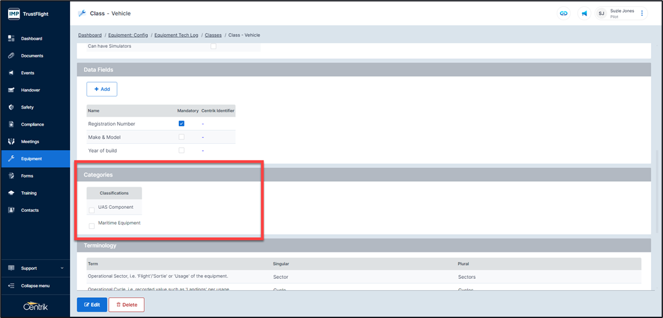Add a new data field
663x318 pixels.
[x=102, y=89]
